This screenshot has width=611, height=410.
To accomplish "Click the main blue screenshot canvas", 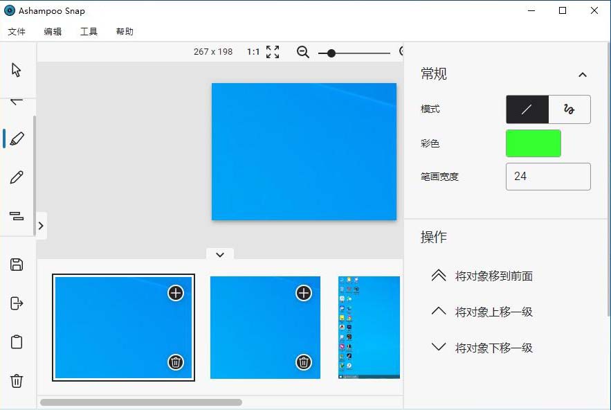I will (x=304, y=152).
